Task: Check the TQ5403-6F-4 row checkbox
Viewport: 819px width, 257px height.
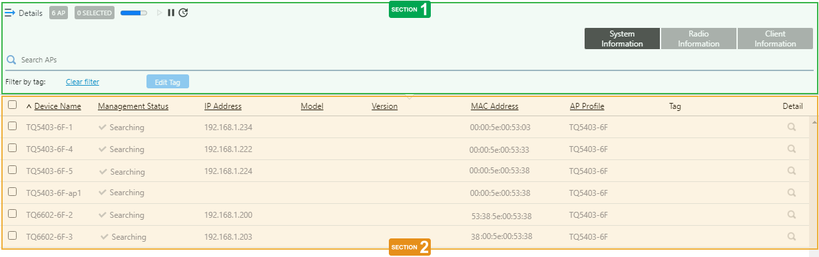Action: coord(12,147)
